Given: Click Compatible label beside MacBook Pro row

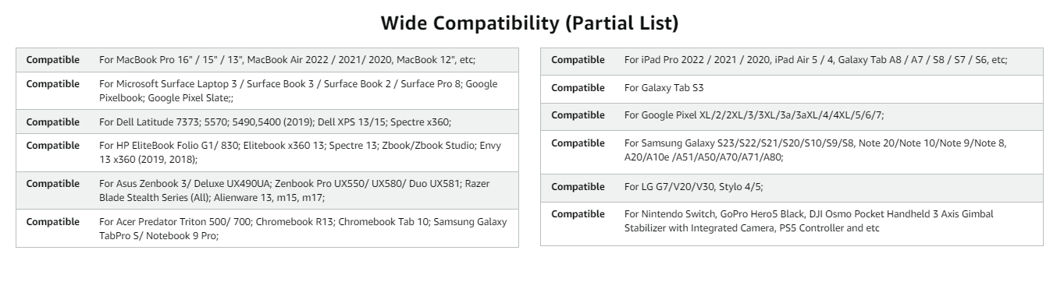Looking at the screenshot, I should (53, 59).
